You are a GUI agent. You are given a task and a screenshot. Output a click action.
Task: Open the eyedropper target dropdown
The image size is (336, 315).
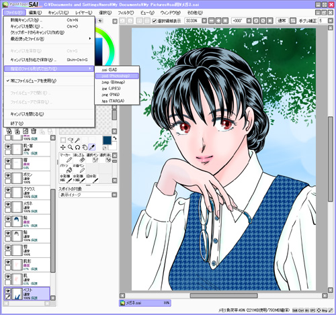click(114, 195)
